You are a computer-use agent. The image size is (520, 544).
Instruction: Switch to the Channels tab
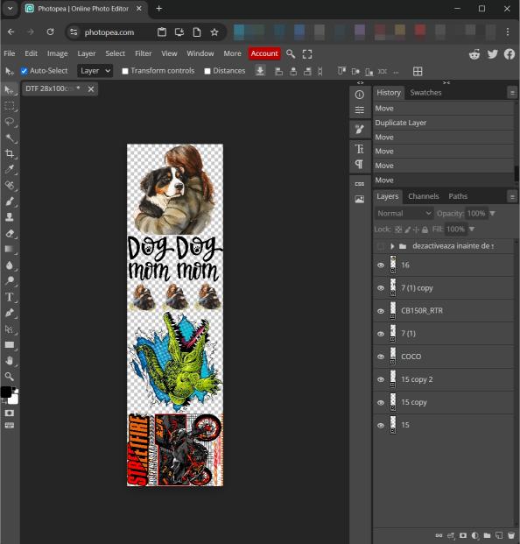click(424, 196)
